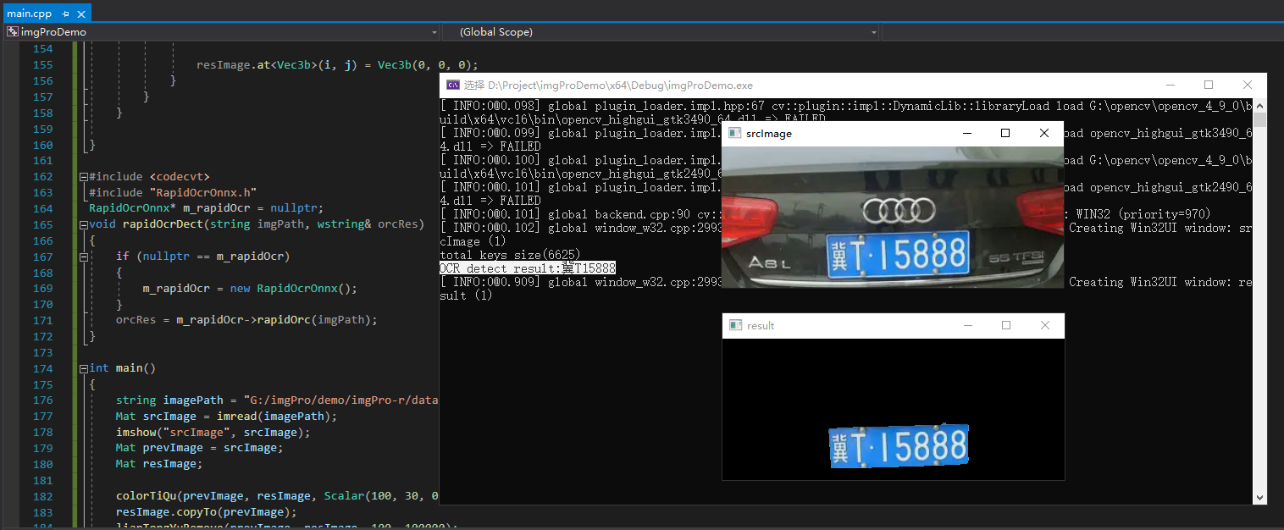Click the result window's title bar icon

coord(733,325)
